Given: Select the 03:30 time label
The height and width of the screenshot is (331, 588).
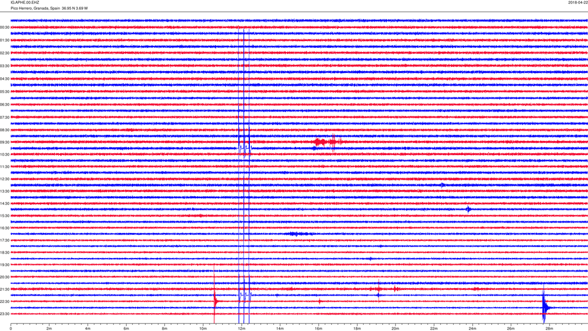Looking at the screenshot, I should tap(5, 66).
